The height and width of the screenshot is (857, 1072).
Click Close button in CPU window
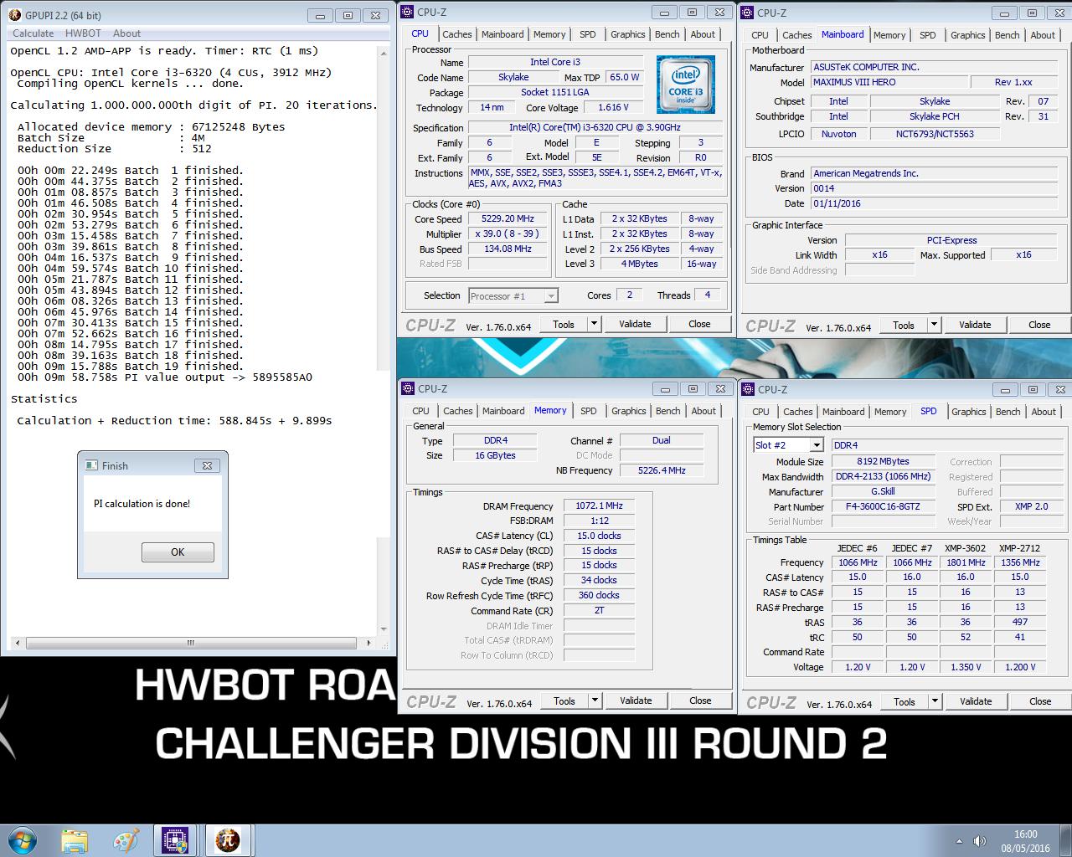[699, 324]
